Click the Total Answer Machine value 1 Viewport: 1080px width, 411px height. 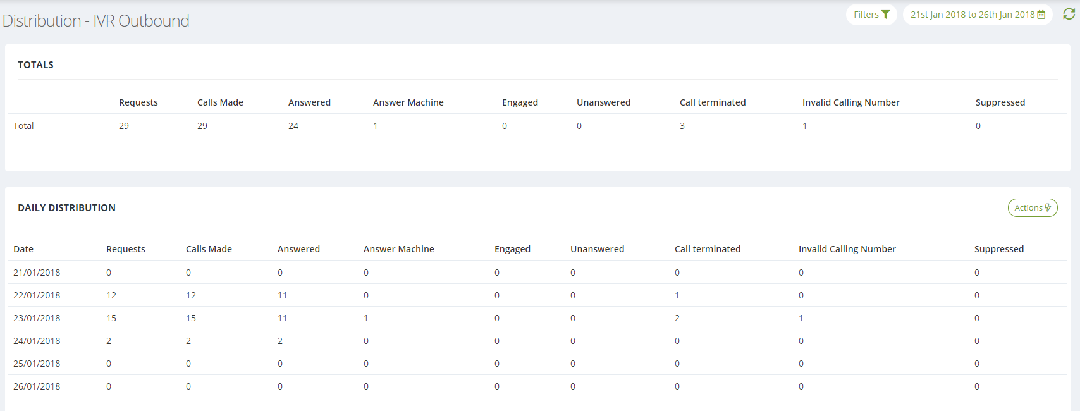point(375,126)
